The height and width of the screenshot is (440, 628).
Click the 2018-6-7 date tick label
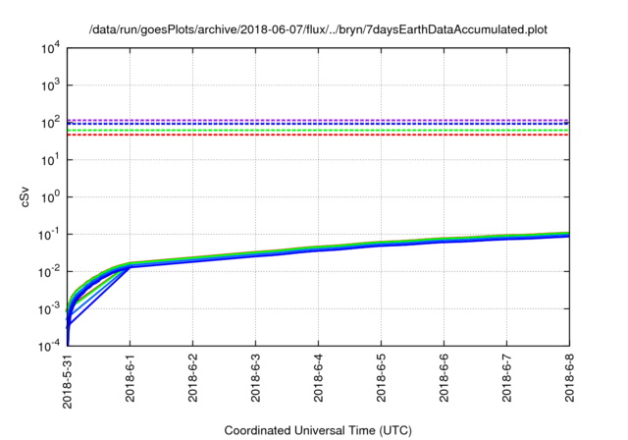coord(507,377)
